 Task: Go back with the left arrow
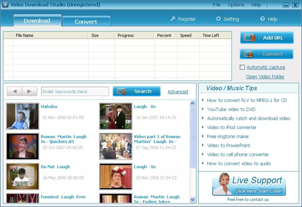tap(15, 91)
